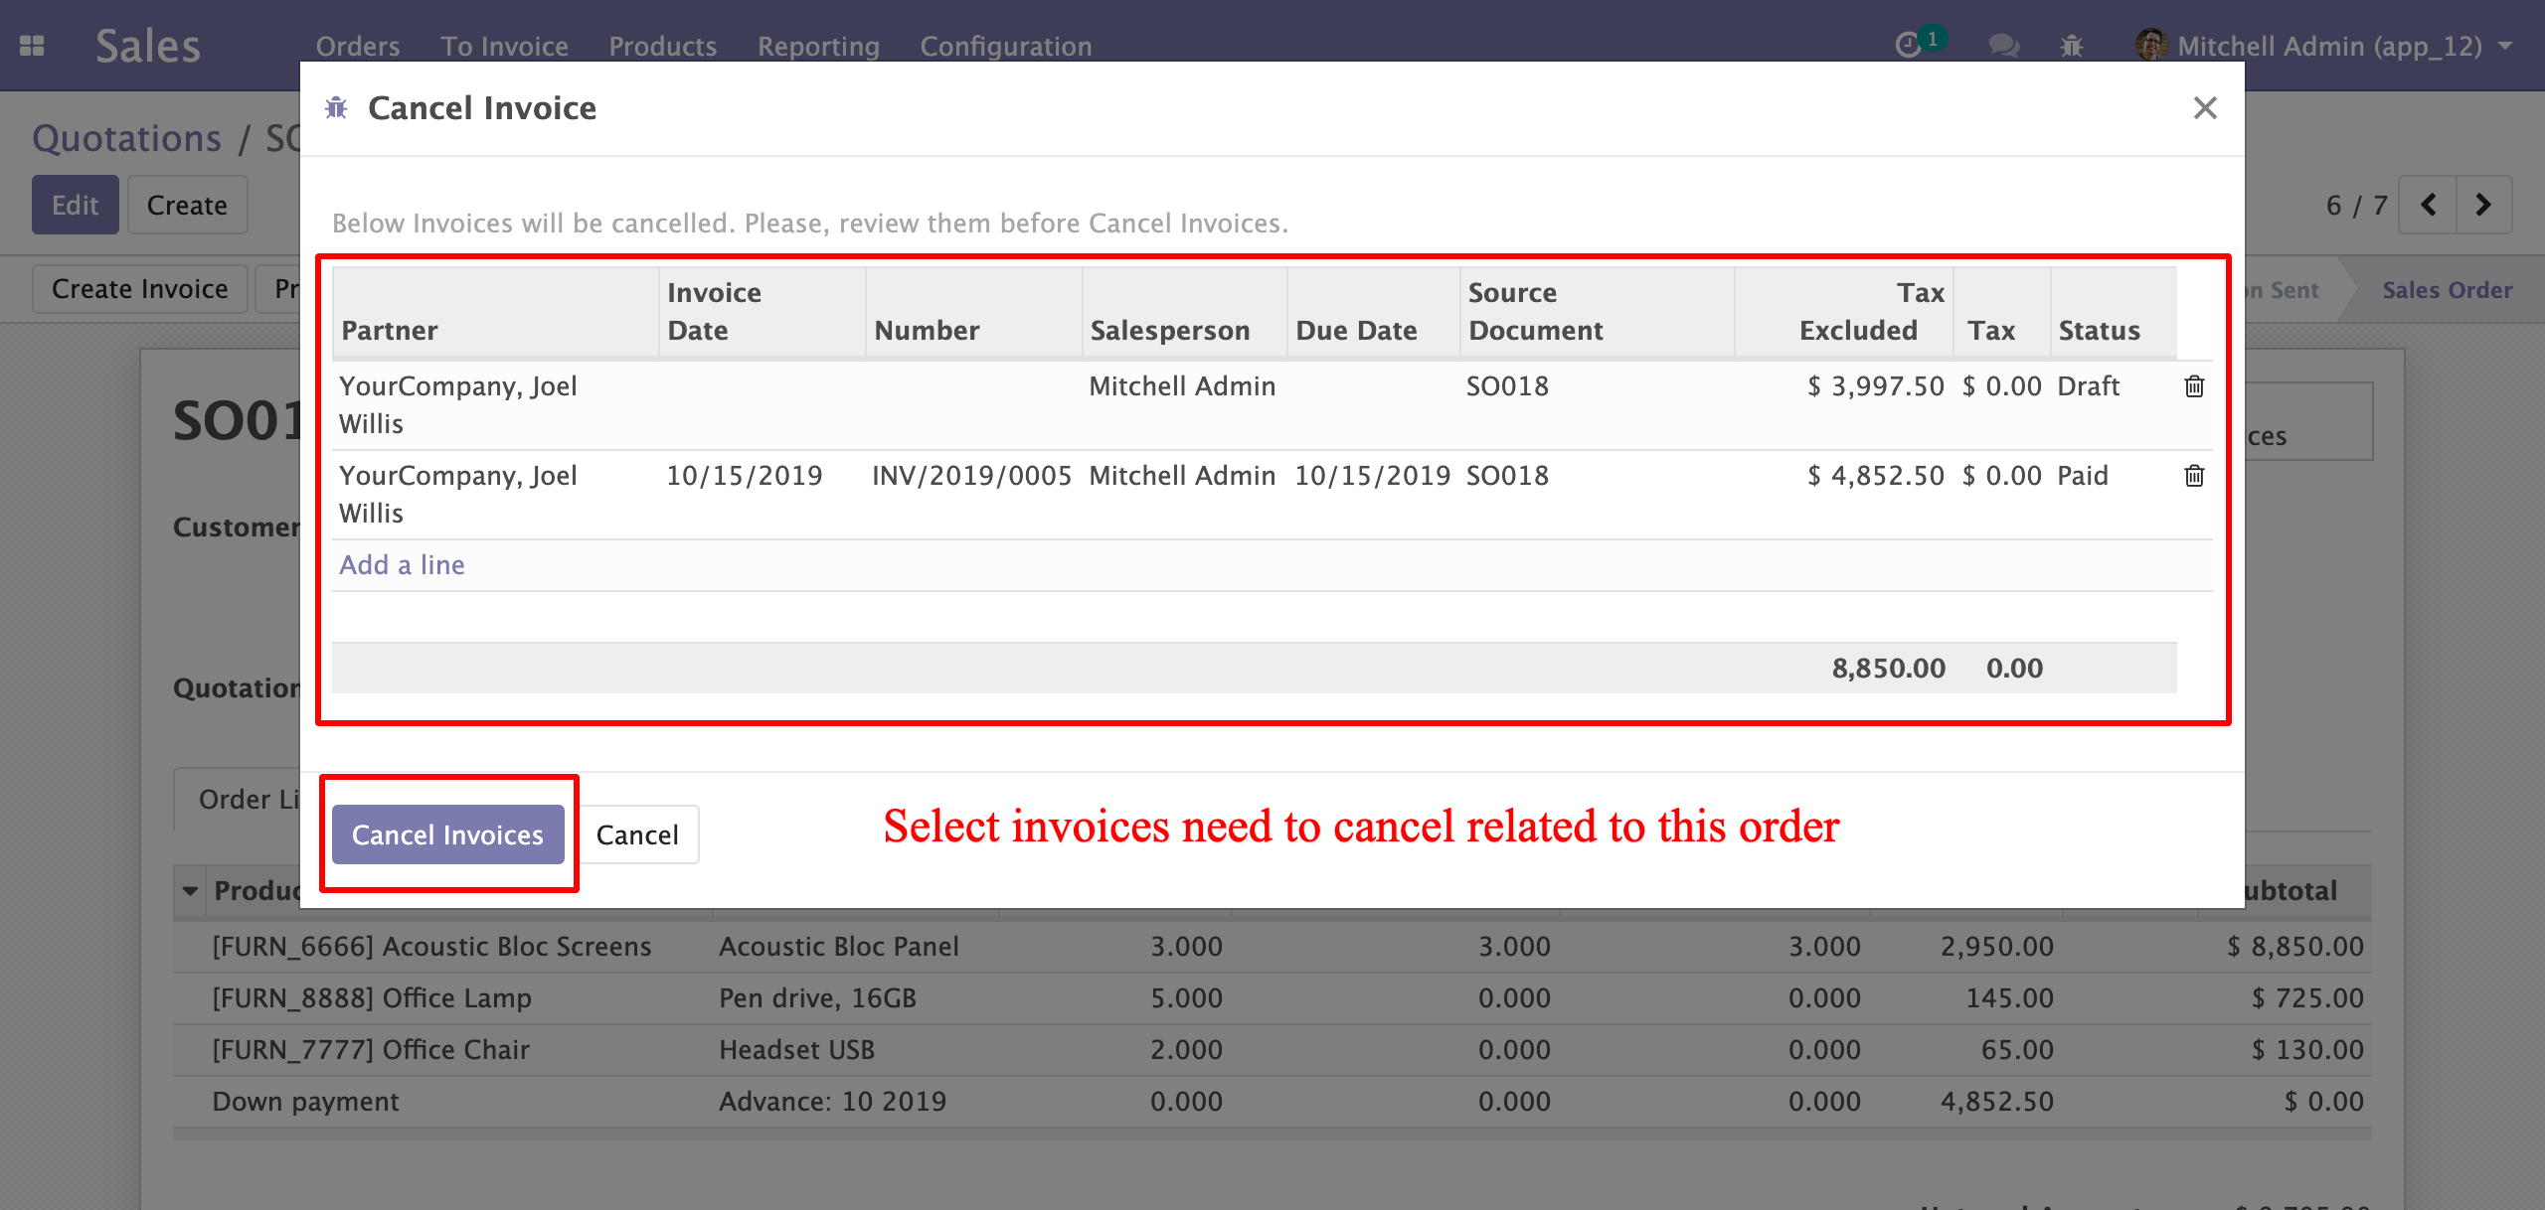Go to next record arrow
2545x1210 pixels.
(2483, 205)
